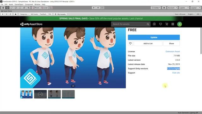Click Open in Browser
The image size is (202, 114).
180,14
